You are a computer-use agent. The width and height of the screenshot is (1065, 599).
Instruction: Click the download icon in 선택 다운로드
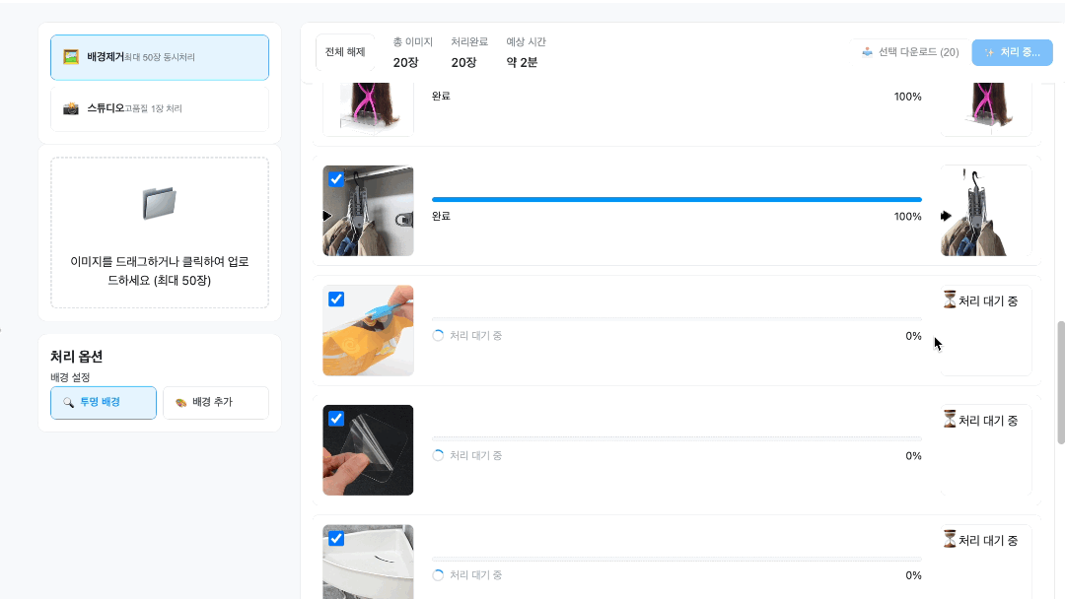coord(868,52)
